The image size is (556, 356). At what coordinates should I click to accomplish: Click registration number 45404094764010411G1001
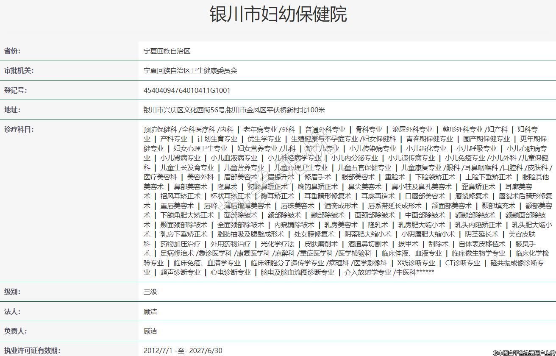187,90
